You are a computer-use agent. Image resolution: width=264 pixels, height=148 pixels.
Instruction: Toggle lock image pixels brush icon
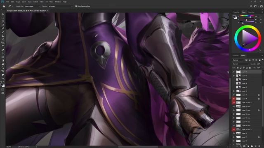[241, 68]
